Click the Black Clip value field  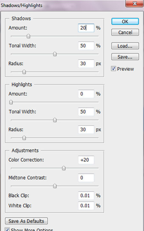[86, 195]
